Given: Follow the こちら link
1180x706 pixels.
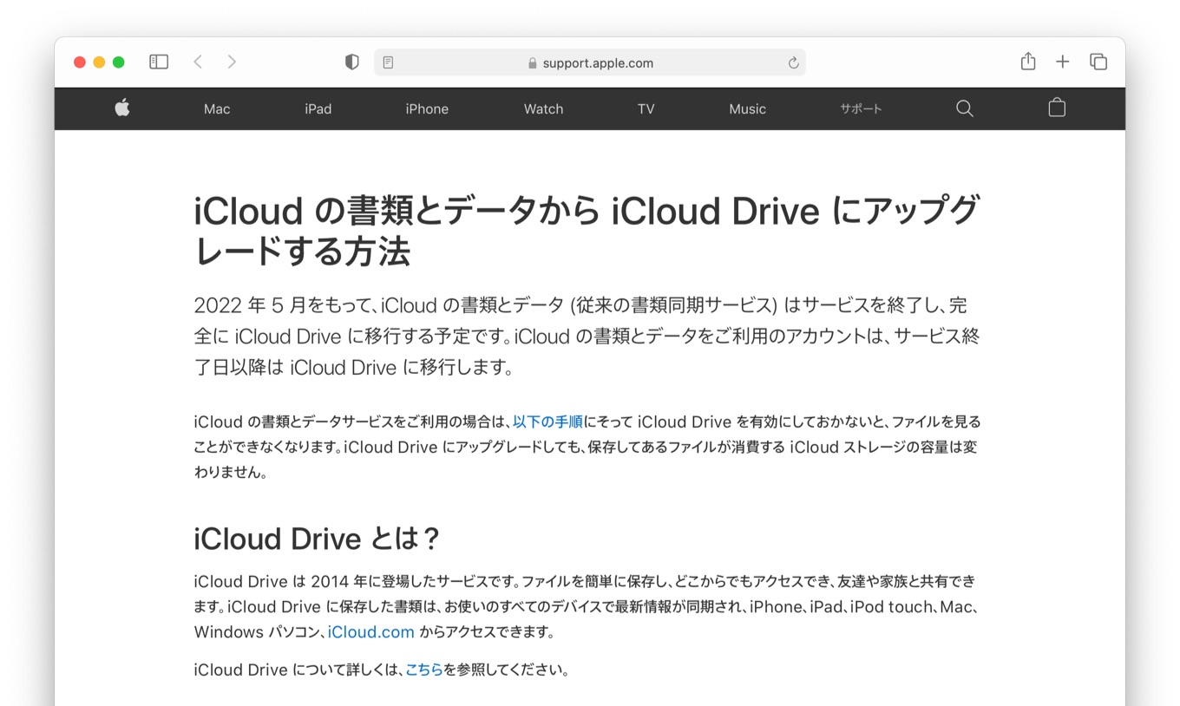Looking at the screenshot, I should [x=424, y=670].
